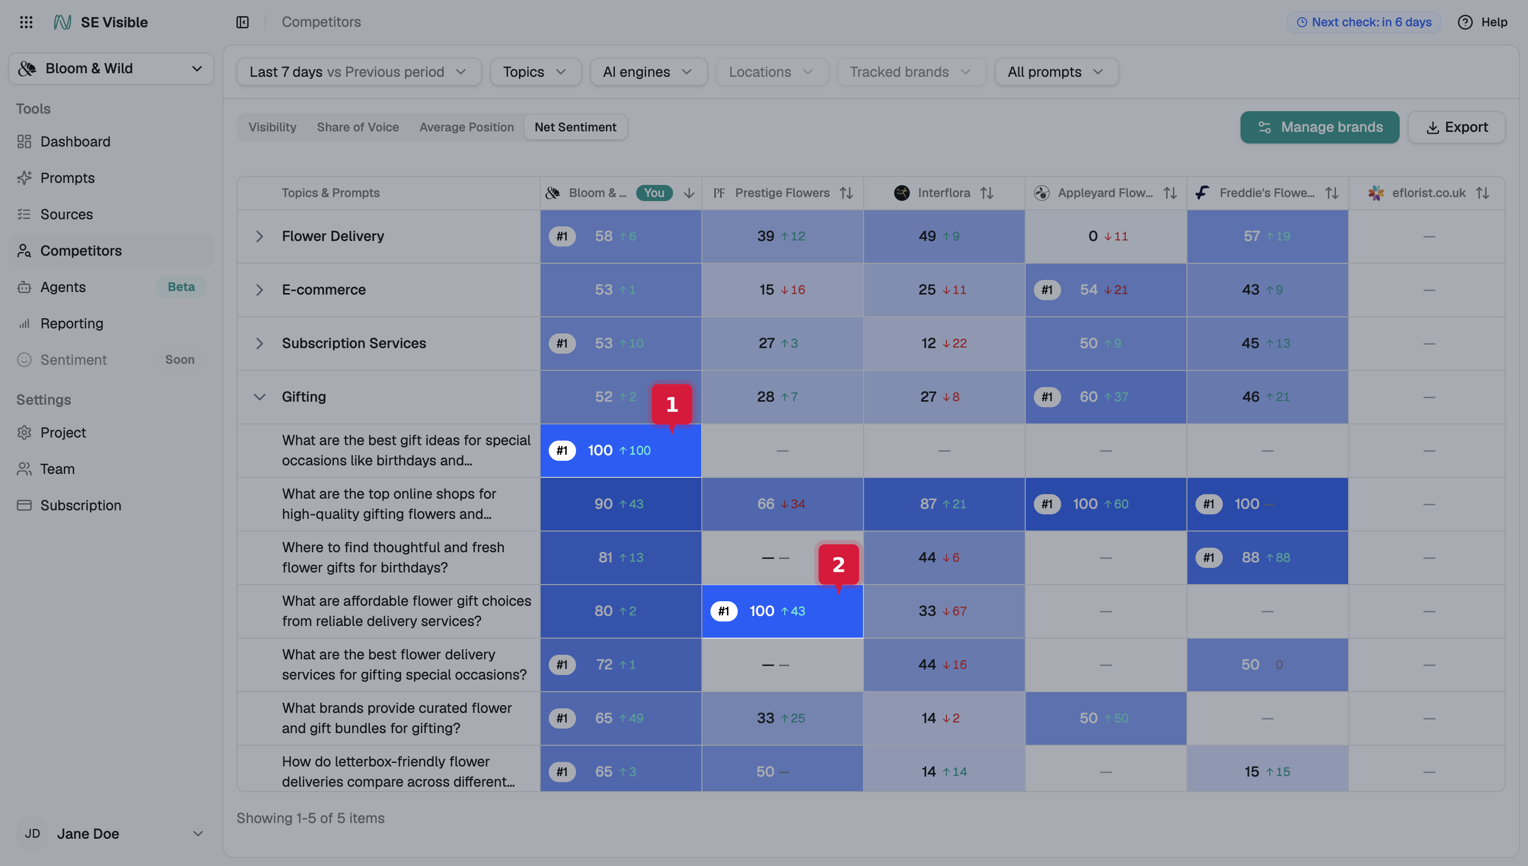Click Interflora 87 top online shops cell
This screenshot has height=866, width=1528.
pyautogui.click(x=944, y=504)
